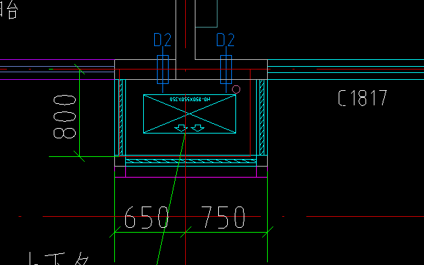Click the D2 label above the 650 dimension
This screenshot has width=424, height=265.
pos(162,40)
